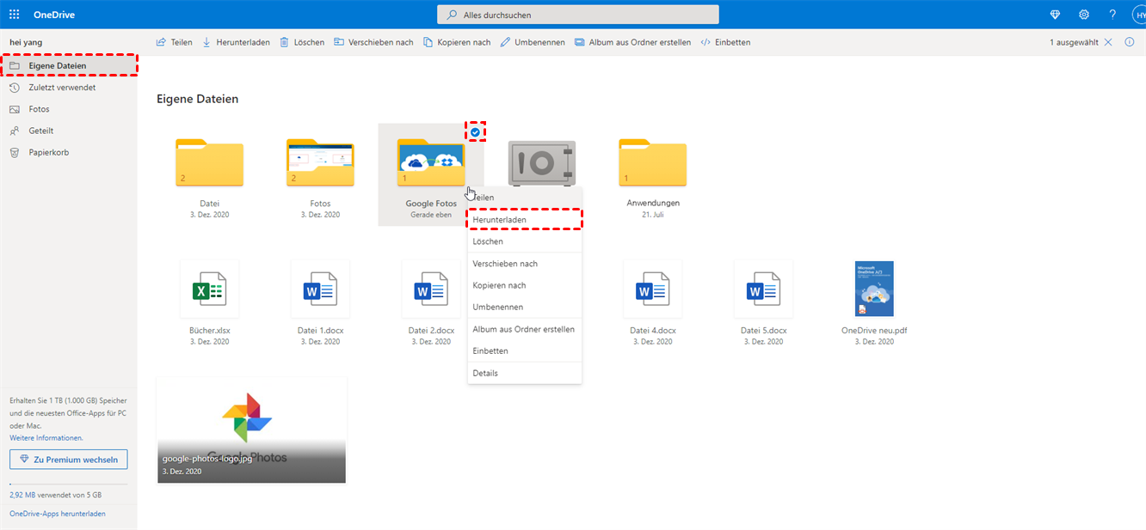The image size is (1146, 530).
Task: Open the Bücher.xlsx Excel file icon
Action: click(x=209, y=290)
